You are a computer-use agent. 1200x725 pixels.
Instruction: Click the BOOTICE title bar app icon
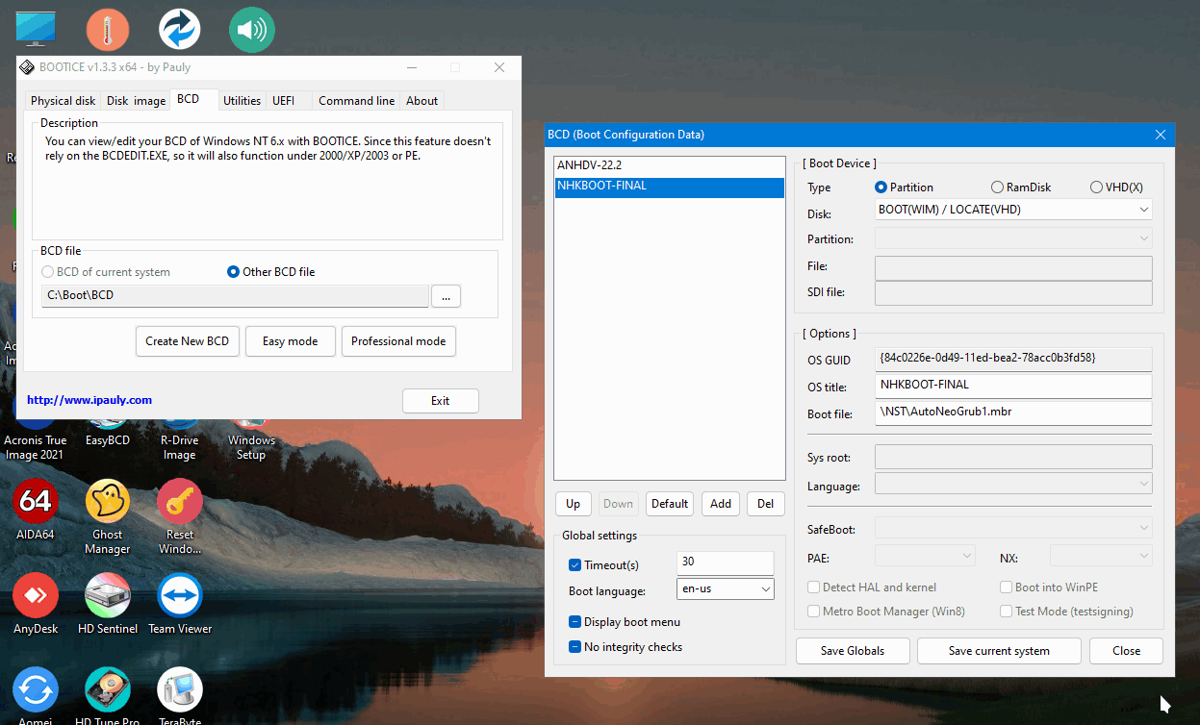(x=28, y=67)
